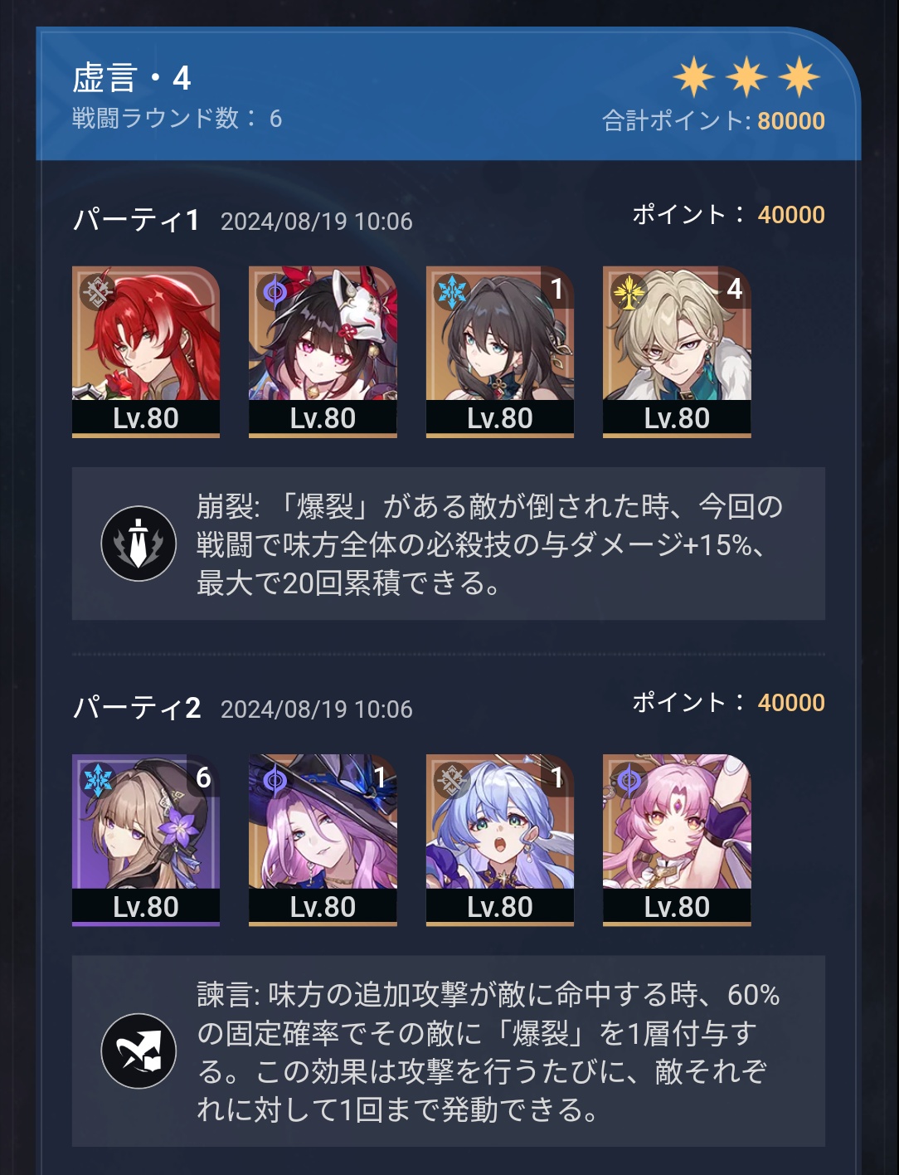Select the brown-haired character with eidolon 6
This screenshot has width=899, height=1175.
click(x=146, y=839)
